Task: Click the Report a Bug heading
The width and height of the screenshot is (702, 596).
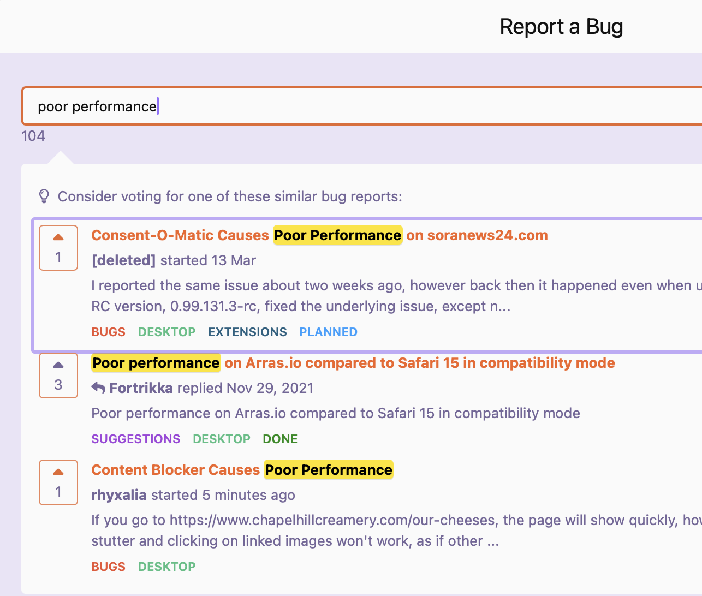Action: click(561, 27)
